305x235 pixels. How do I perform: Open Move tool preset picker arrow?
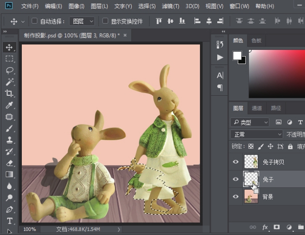coord(23,22)
